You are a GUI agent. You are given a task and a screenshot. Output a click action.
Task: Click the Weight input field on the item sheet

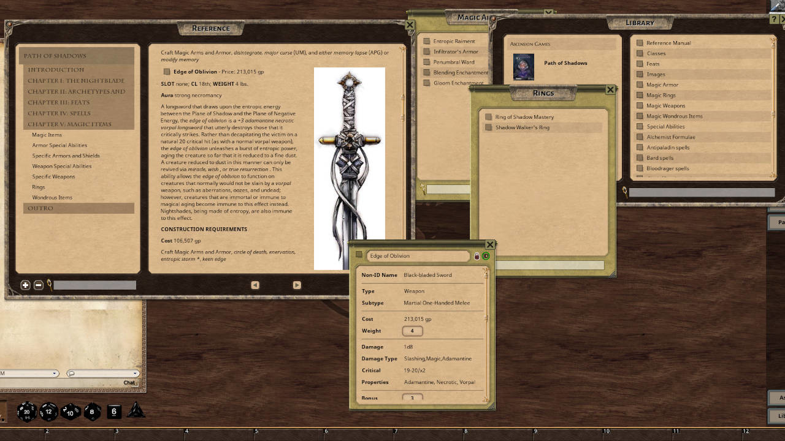click(x=412, y=331)
